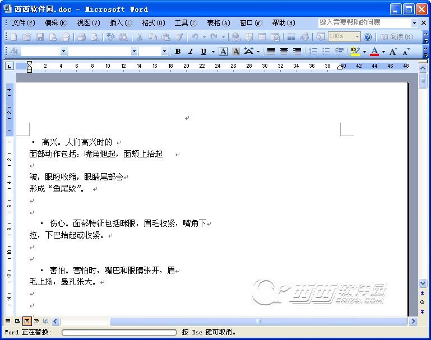
Task: Toggle the character shading A button
Action: click(x=236, y=51)
